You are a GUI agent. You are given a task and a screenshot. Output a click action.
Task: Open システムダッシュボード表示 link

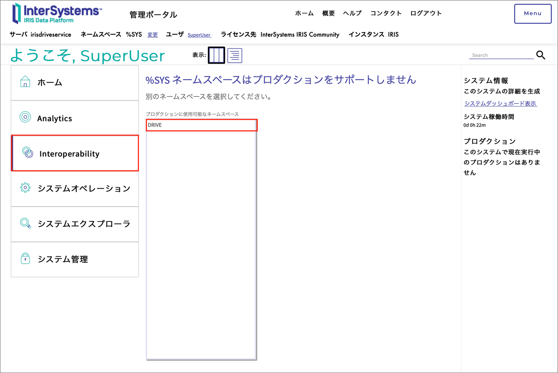[x=500, y=103]
